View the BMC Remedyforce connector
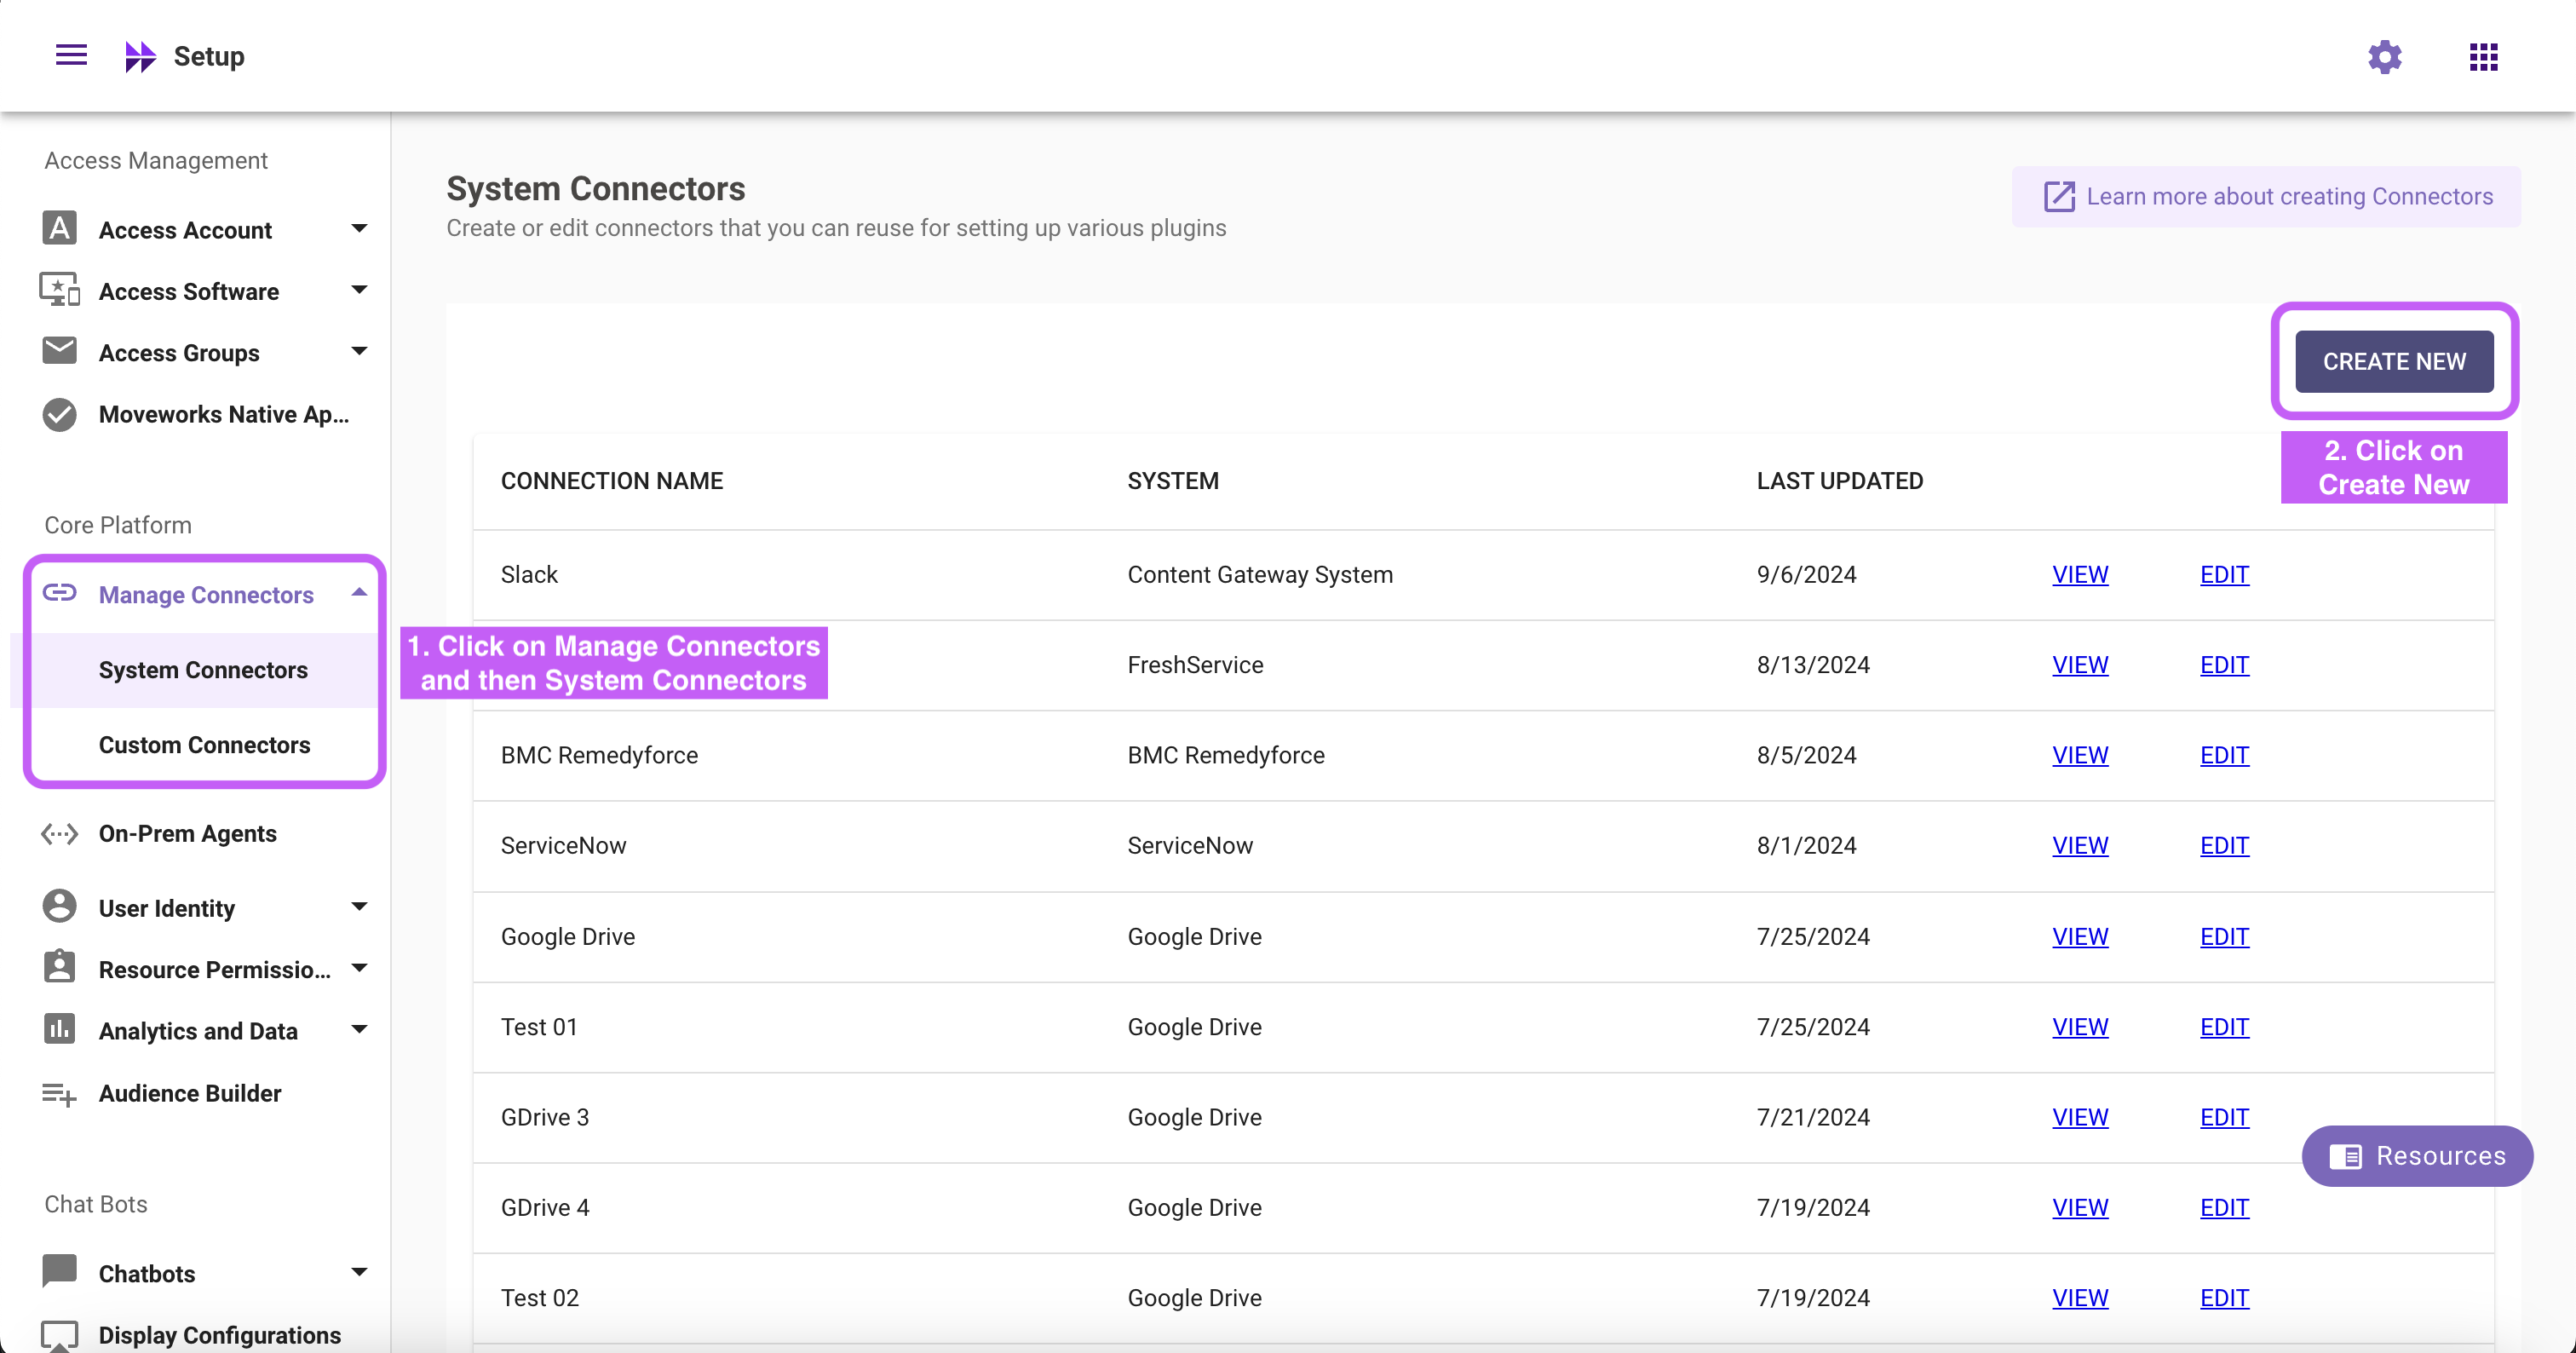The width and height of the screenshot is (2576, 1353). (2080, 755)
